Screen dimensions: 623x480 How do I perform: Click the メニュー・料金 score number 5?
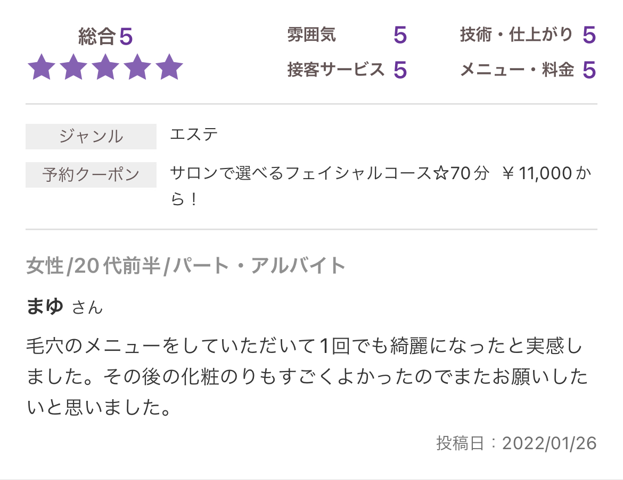589,70
